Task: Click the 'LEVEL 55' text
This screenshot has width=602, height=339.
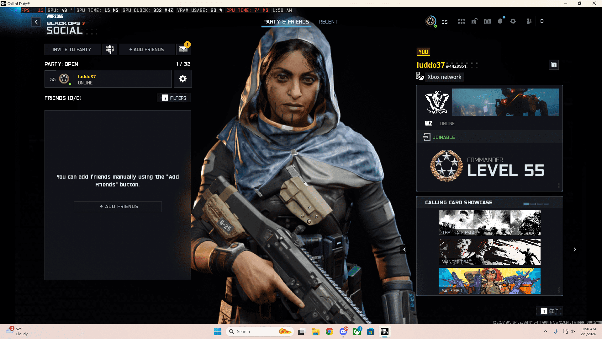Action: pyautogui.click(x=506, y=170)
